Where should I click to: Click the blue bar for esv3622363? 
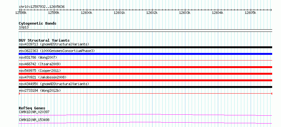tap(145, 54)
